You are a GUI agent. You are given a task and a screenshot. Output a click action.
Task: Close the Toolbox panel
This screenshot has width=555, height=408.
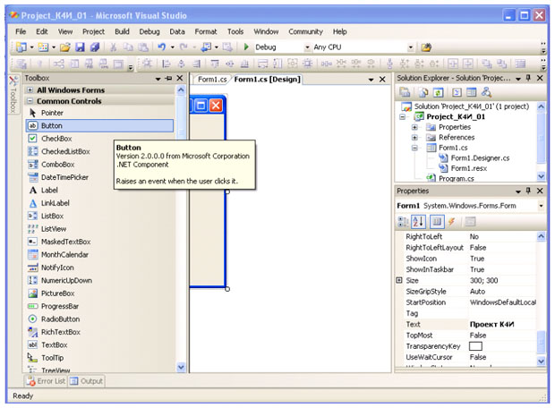(x=180, y=78)
